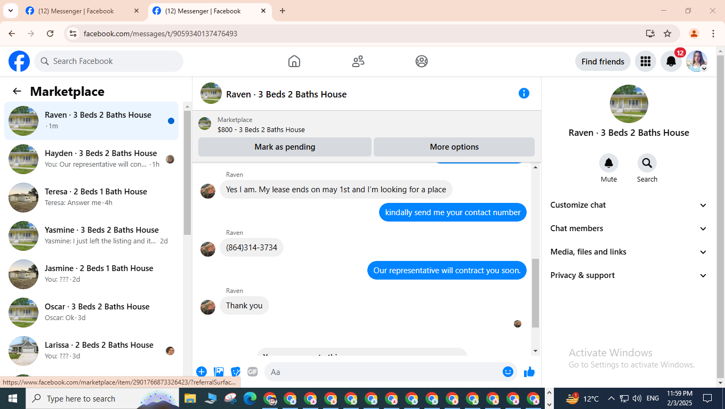Open Teresa 2 Beds 1 Bath conversation
The image size is (725, 409).
click(92, 198)
